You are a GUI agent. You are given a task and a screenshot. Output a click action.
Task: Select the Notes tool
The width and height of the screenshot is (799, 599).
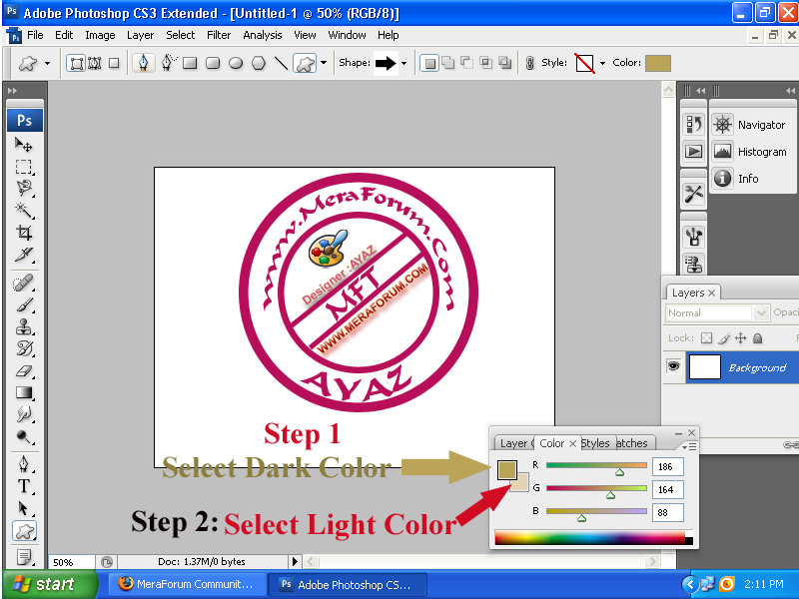pos(23,557)
